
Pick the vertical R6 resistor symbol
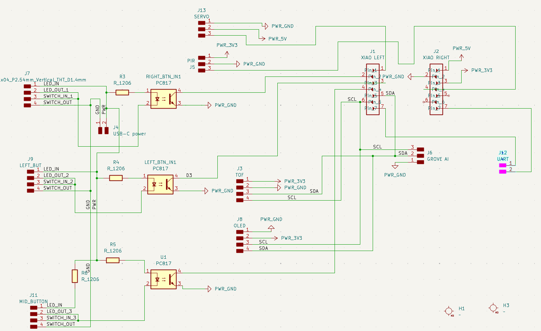[75, 276]
